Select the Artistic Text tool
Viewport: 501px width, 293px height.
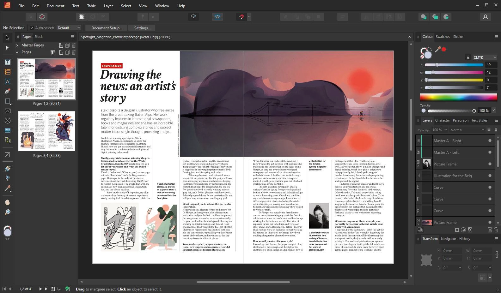tap(8, 81)
